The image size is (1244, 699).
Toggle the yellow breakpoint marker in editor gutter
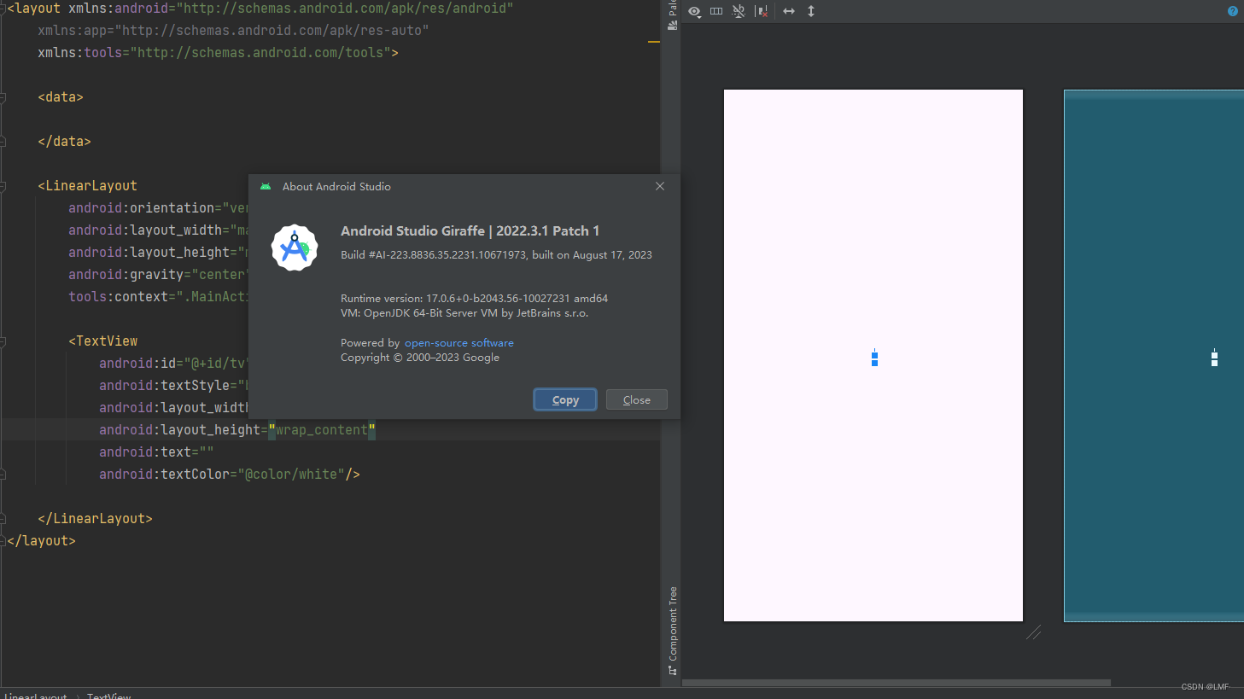pos(653,41)
